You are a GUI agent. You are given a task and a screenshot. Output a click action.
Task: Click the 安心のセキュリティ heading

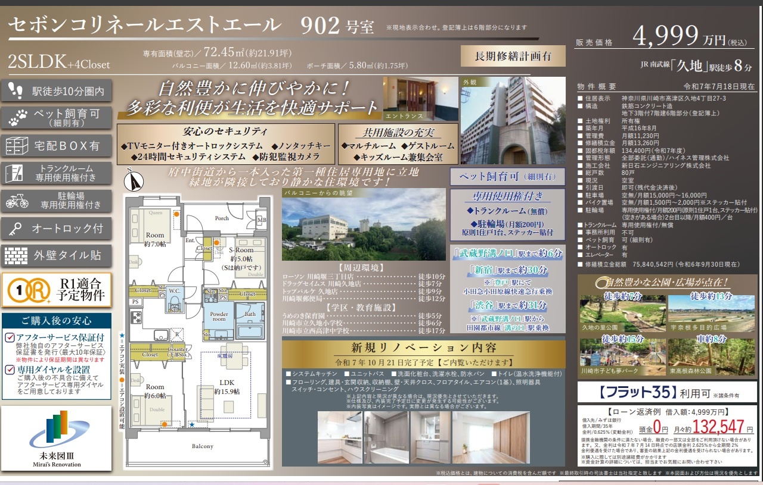224,132
